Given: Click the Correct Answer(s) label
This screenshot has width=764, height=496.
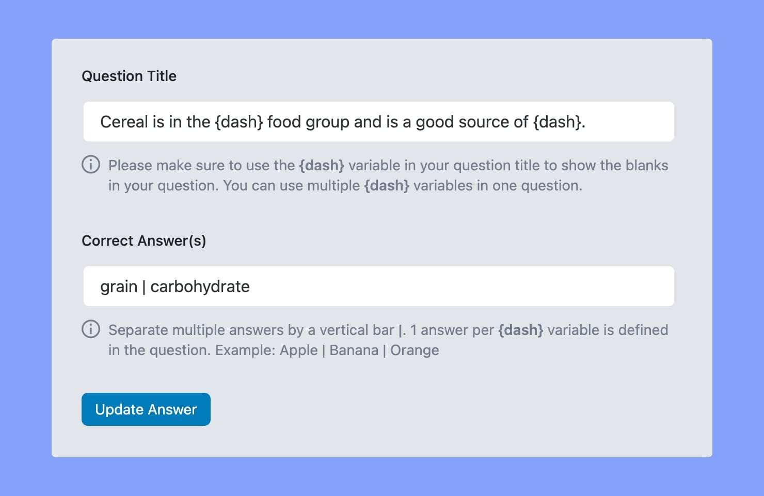Looking at the screenshot, I should pyautogui.click(x=144, y=241).
